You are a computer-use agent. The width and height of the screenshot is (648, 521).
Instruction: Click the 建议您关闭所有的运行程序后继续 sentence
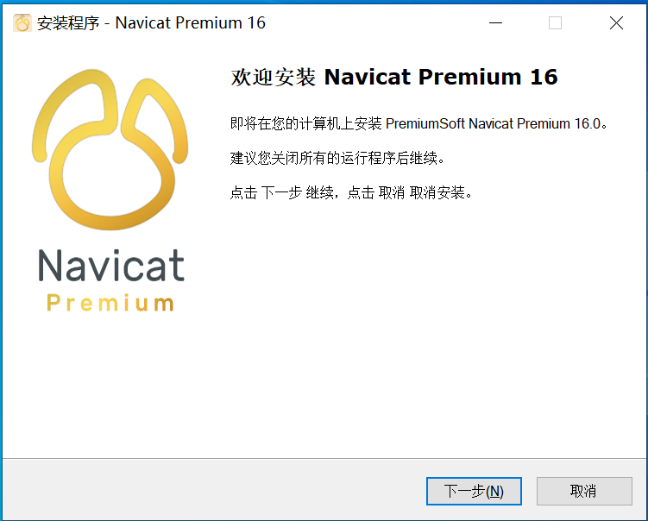click(337, 158)
